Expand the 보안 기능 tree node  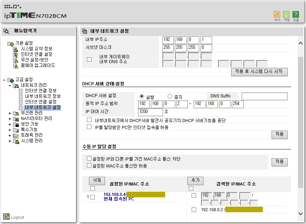click(x=10, y=124)
